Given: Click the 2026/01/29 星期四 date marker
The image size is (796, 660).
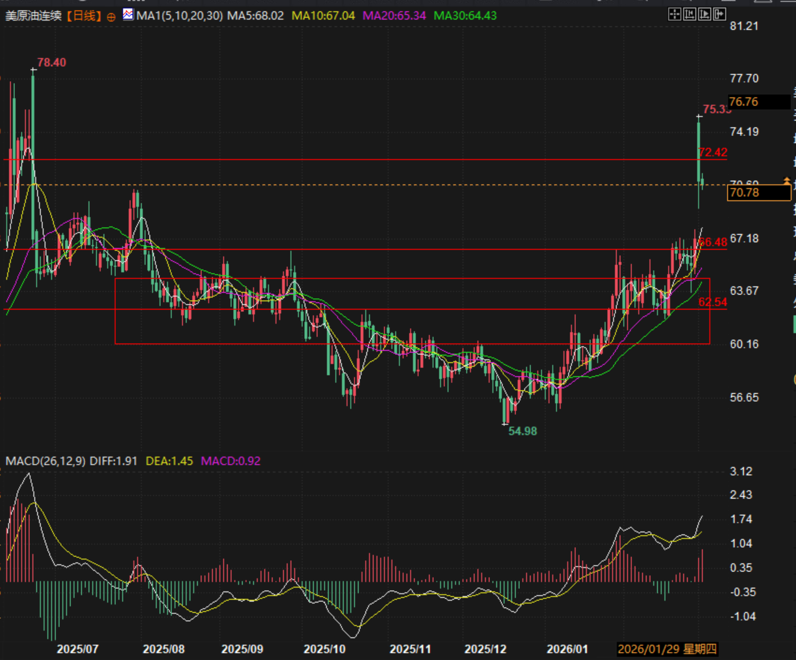Looking at the screenshot, I should click(667, 649).
